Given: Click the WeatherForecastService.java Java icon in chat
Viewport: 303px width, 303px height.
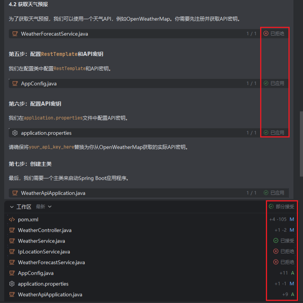Looking at the screenshot, I should (15, 34).
